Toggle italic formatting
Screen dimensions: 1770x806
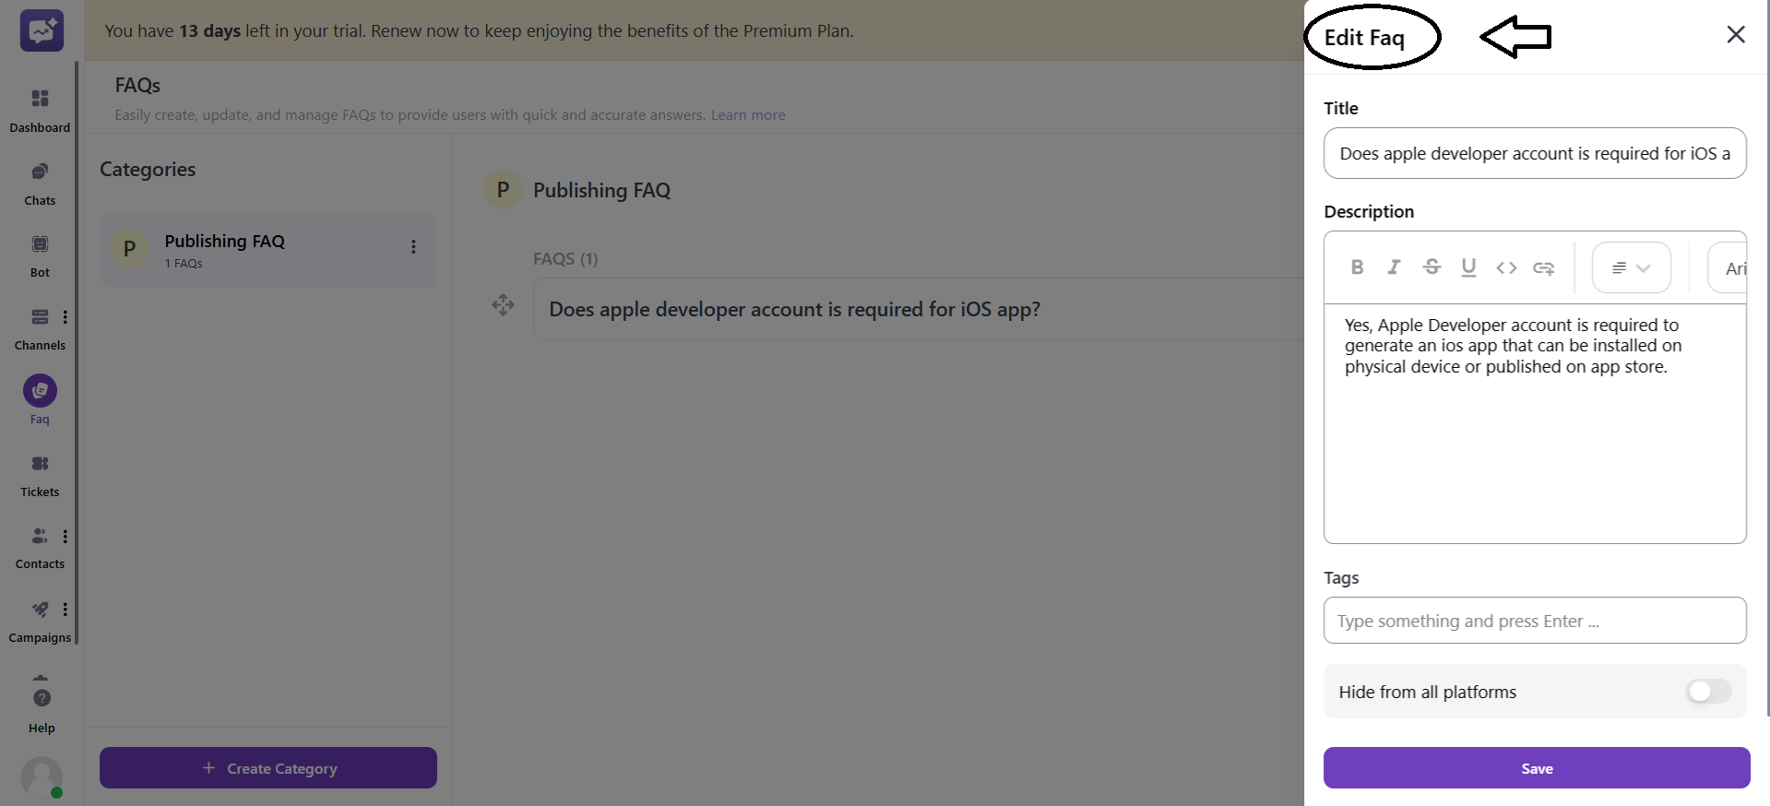point(1394,267)
